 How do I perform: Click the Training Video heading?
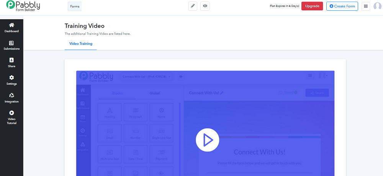click(85, 26)
